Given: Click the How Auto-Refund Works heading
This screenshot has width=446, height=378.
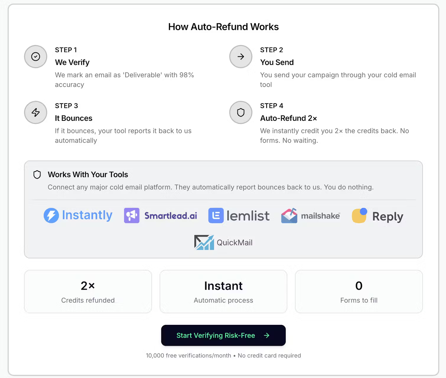Looking at the screenshot, I should pos(223,27).
